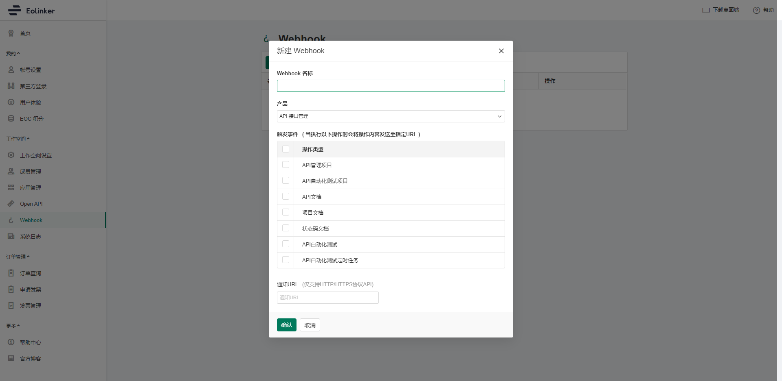The width and height of the screenshot is (782, 381).
Task: Click the Webhook hook icon in sidebar
Action: (x=11, y=220)
